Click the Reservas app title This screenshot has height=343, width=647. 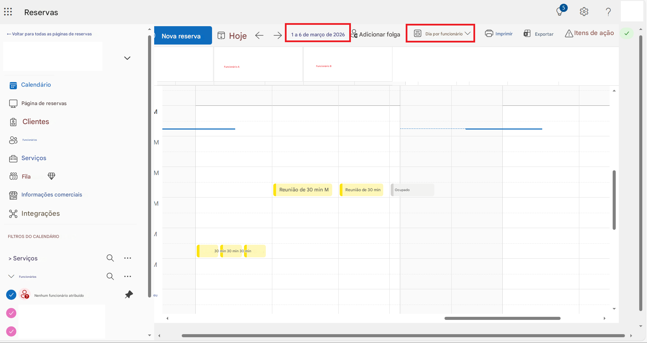(41, 13)
